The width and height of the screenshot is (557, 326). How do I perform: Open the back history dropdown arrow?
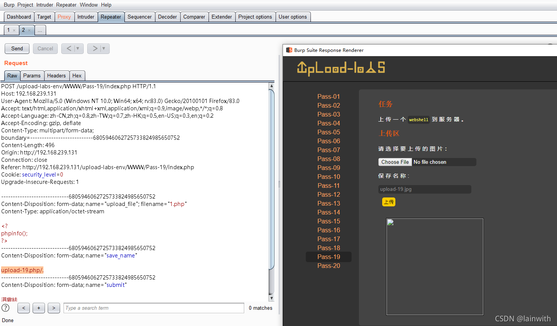click(78, 48)
